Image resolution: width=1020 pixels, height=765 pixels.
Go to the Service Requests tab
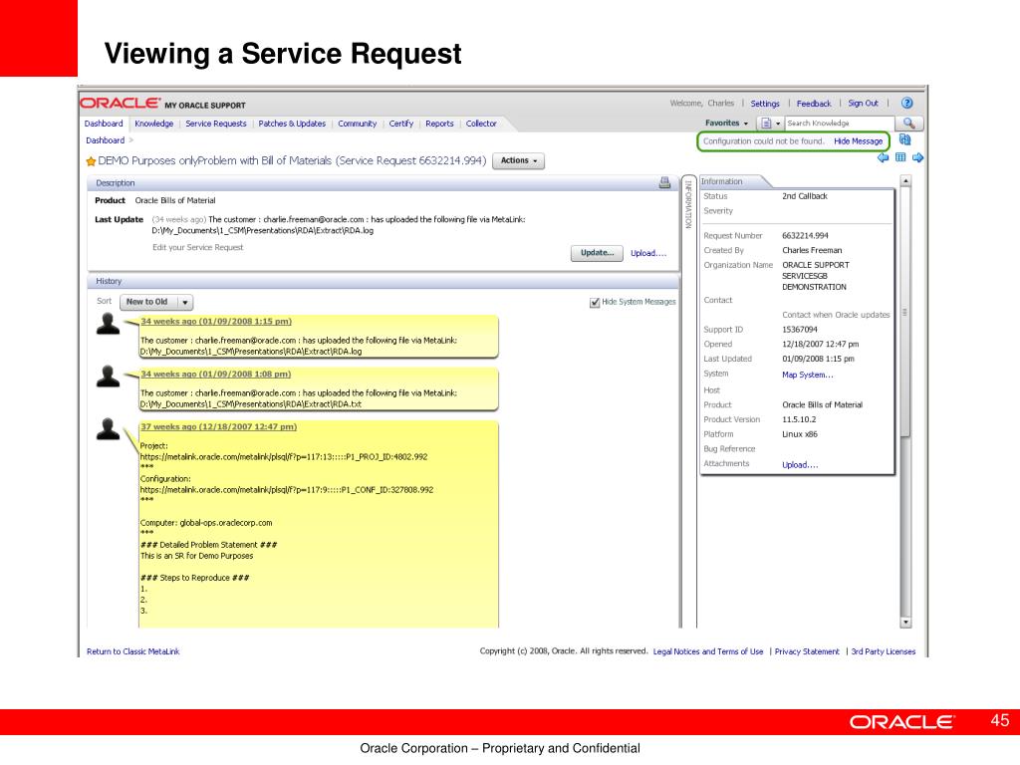click(x=216, y=124)
